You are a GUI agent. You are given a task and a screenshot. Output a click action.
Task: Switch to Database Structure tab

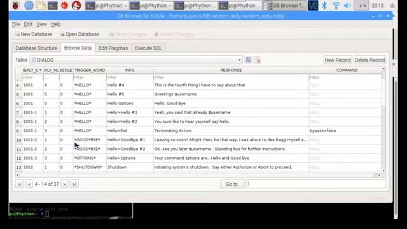[36, 48]
